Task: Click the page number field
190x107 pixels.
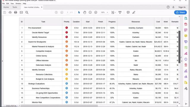Action: pyautogui.click(x=67, y=12)
